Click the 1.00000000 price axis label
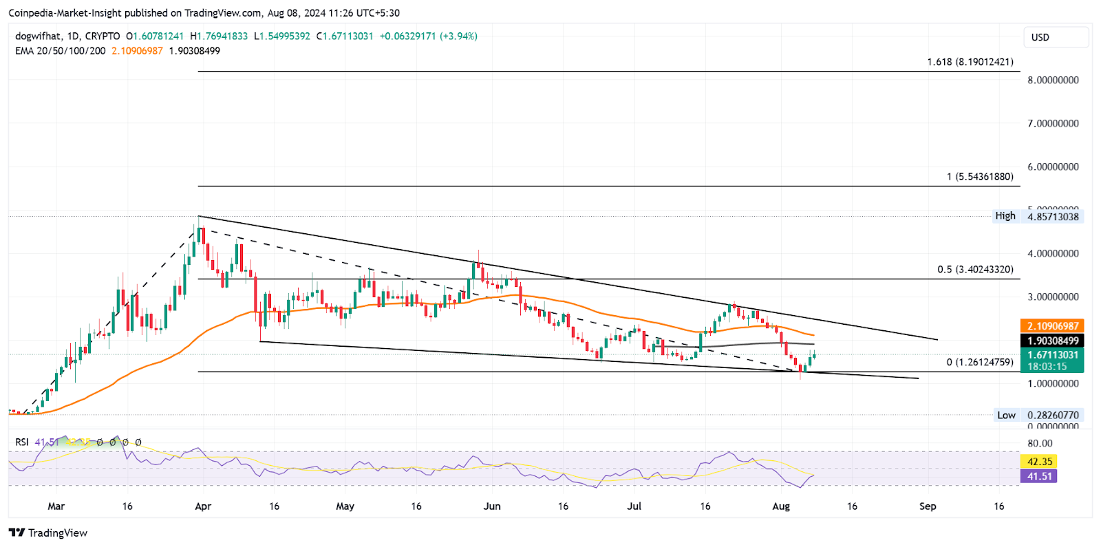Image resolution: width=1101 pixels, height=547 pixels. point(1053,383)
